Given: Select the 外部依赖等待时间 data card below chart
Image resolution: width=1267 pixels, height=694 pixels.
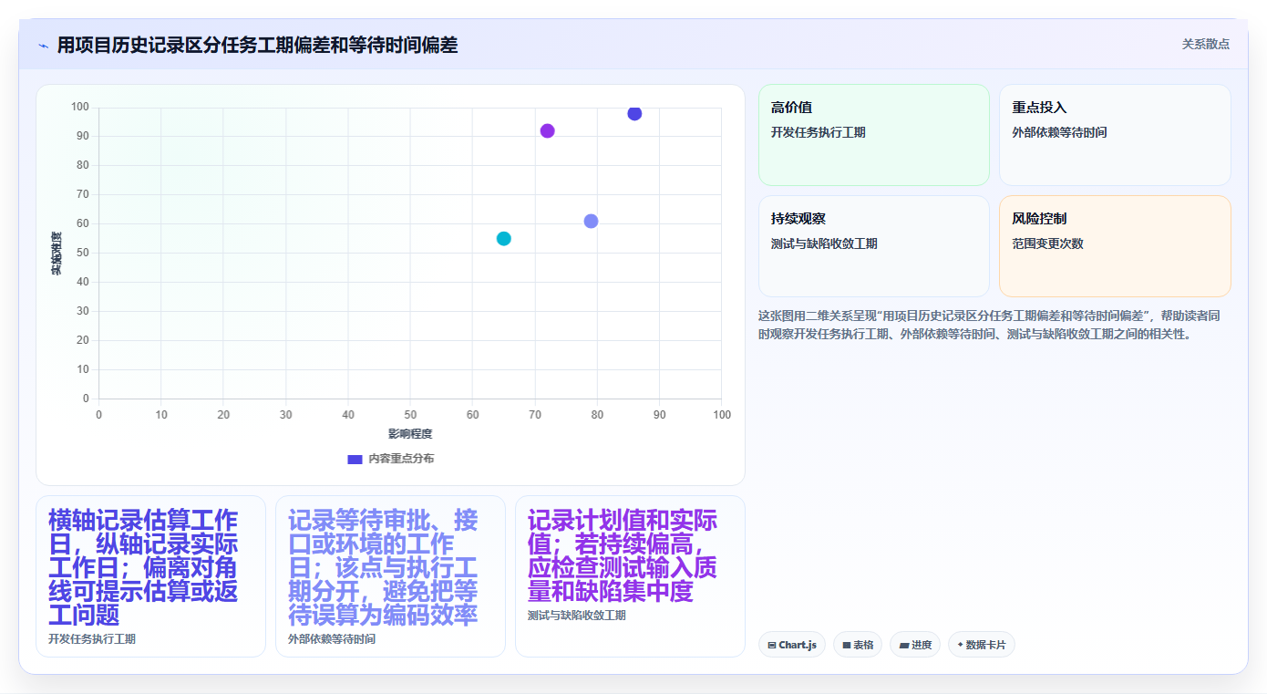Looking at the screenshot, I should (390, 576).
